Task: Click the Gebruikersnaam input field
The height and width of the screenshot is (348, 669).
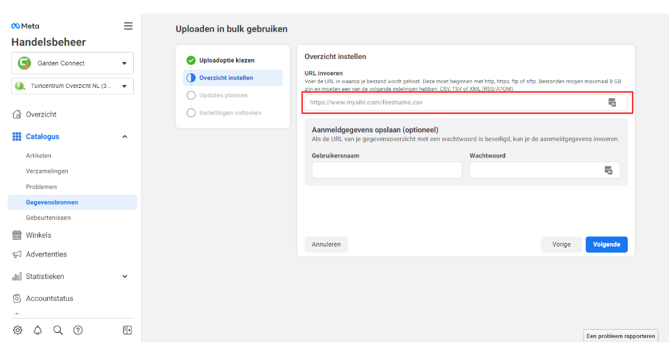Action: [x=387, y=170]
